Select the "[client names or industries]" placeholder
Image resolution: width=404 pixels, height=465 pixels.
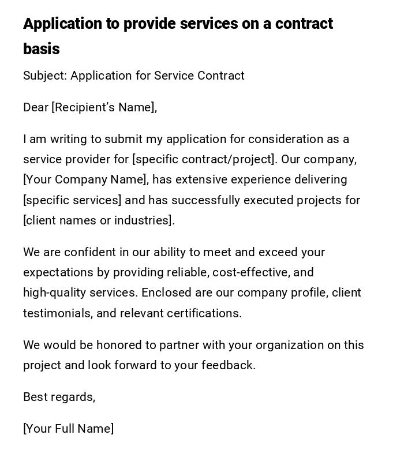click(x=99, y=220)
